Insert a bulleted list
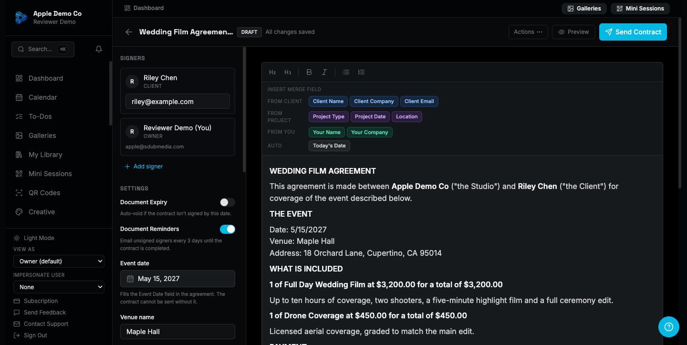 point(346,72)
